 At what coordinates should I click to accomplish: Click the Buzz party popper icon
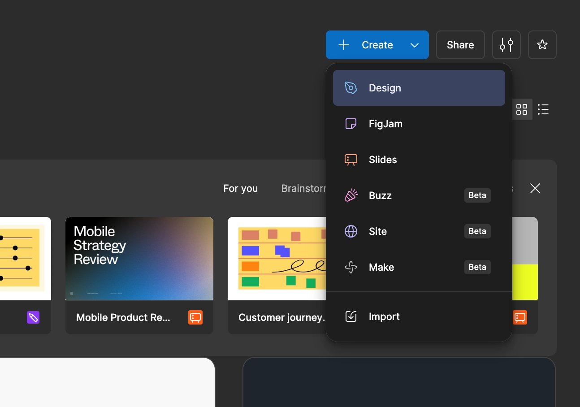(x=351, y=195)
